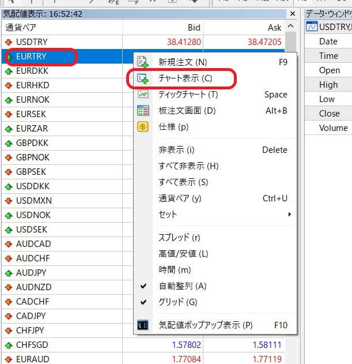
Task: Click the 仕様 specification dollar icon
Action: (143, 127)
